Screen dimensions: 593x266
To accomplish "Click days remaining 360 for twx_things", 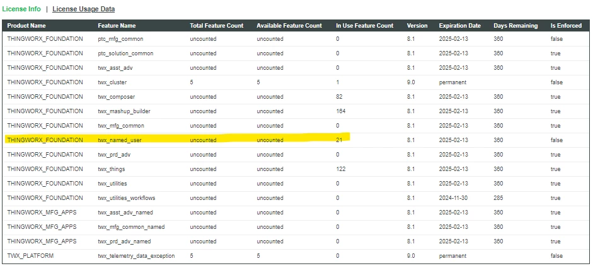I will [x=498, y=169].
